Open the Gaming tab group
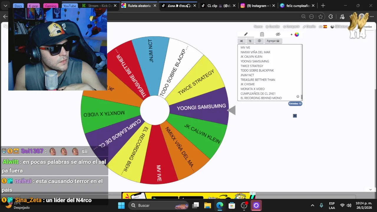The image size is (377, 212). (x=50, y=6)
